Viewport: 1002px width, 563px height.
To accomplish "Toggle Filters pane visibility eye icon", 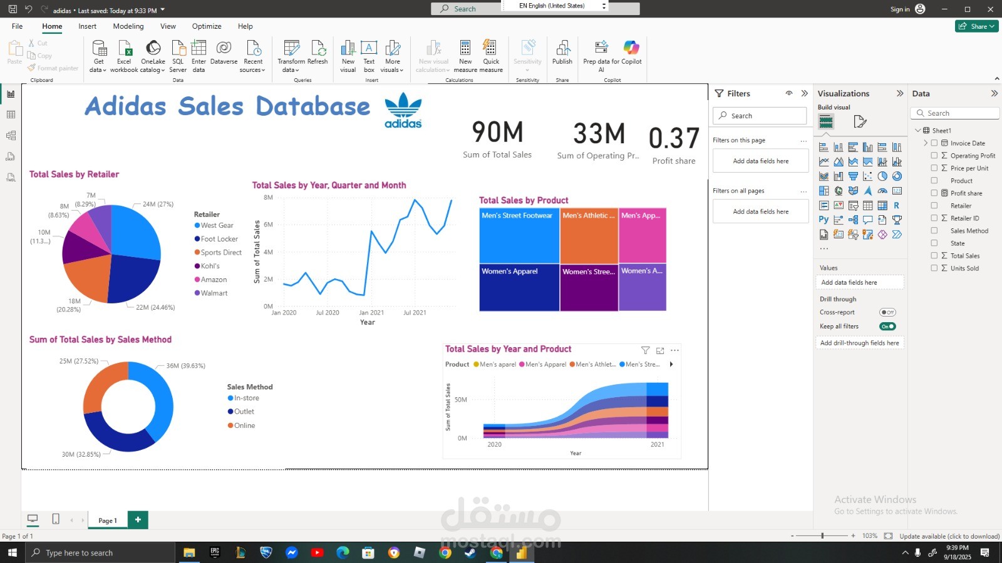I will click(789, 93).
